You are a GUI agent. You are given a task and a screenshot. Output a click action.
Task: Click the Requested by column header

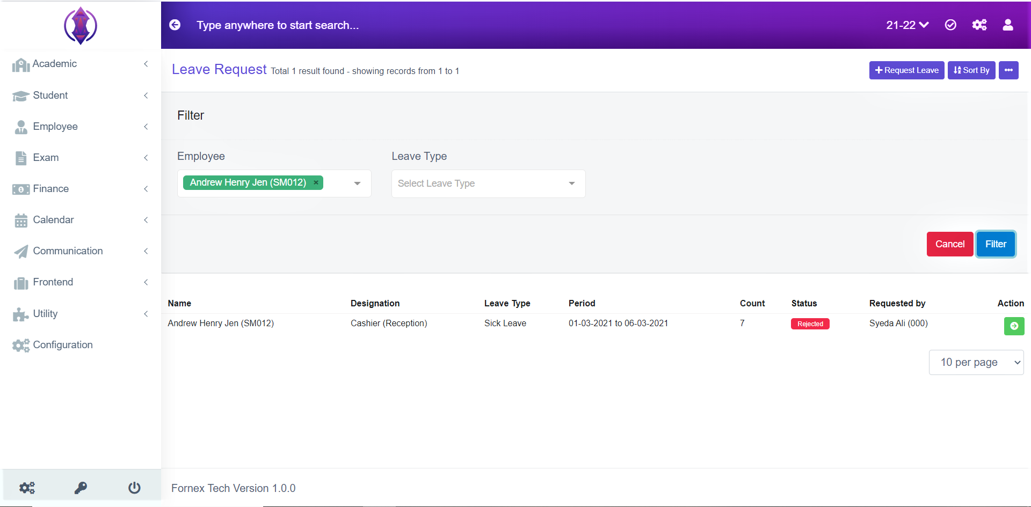tap(897, 303)
